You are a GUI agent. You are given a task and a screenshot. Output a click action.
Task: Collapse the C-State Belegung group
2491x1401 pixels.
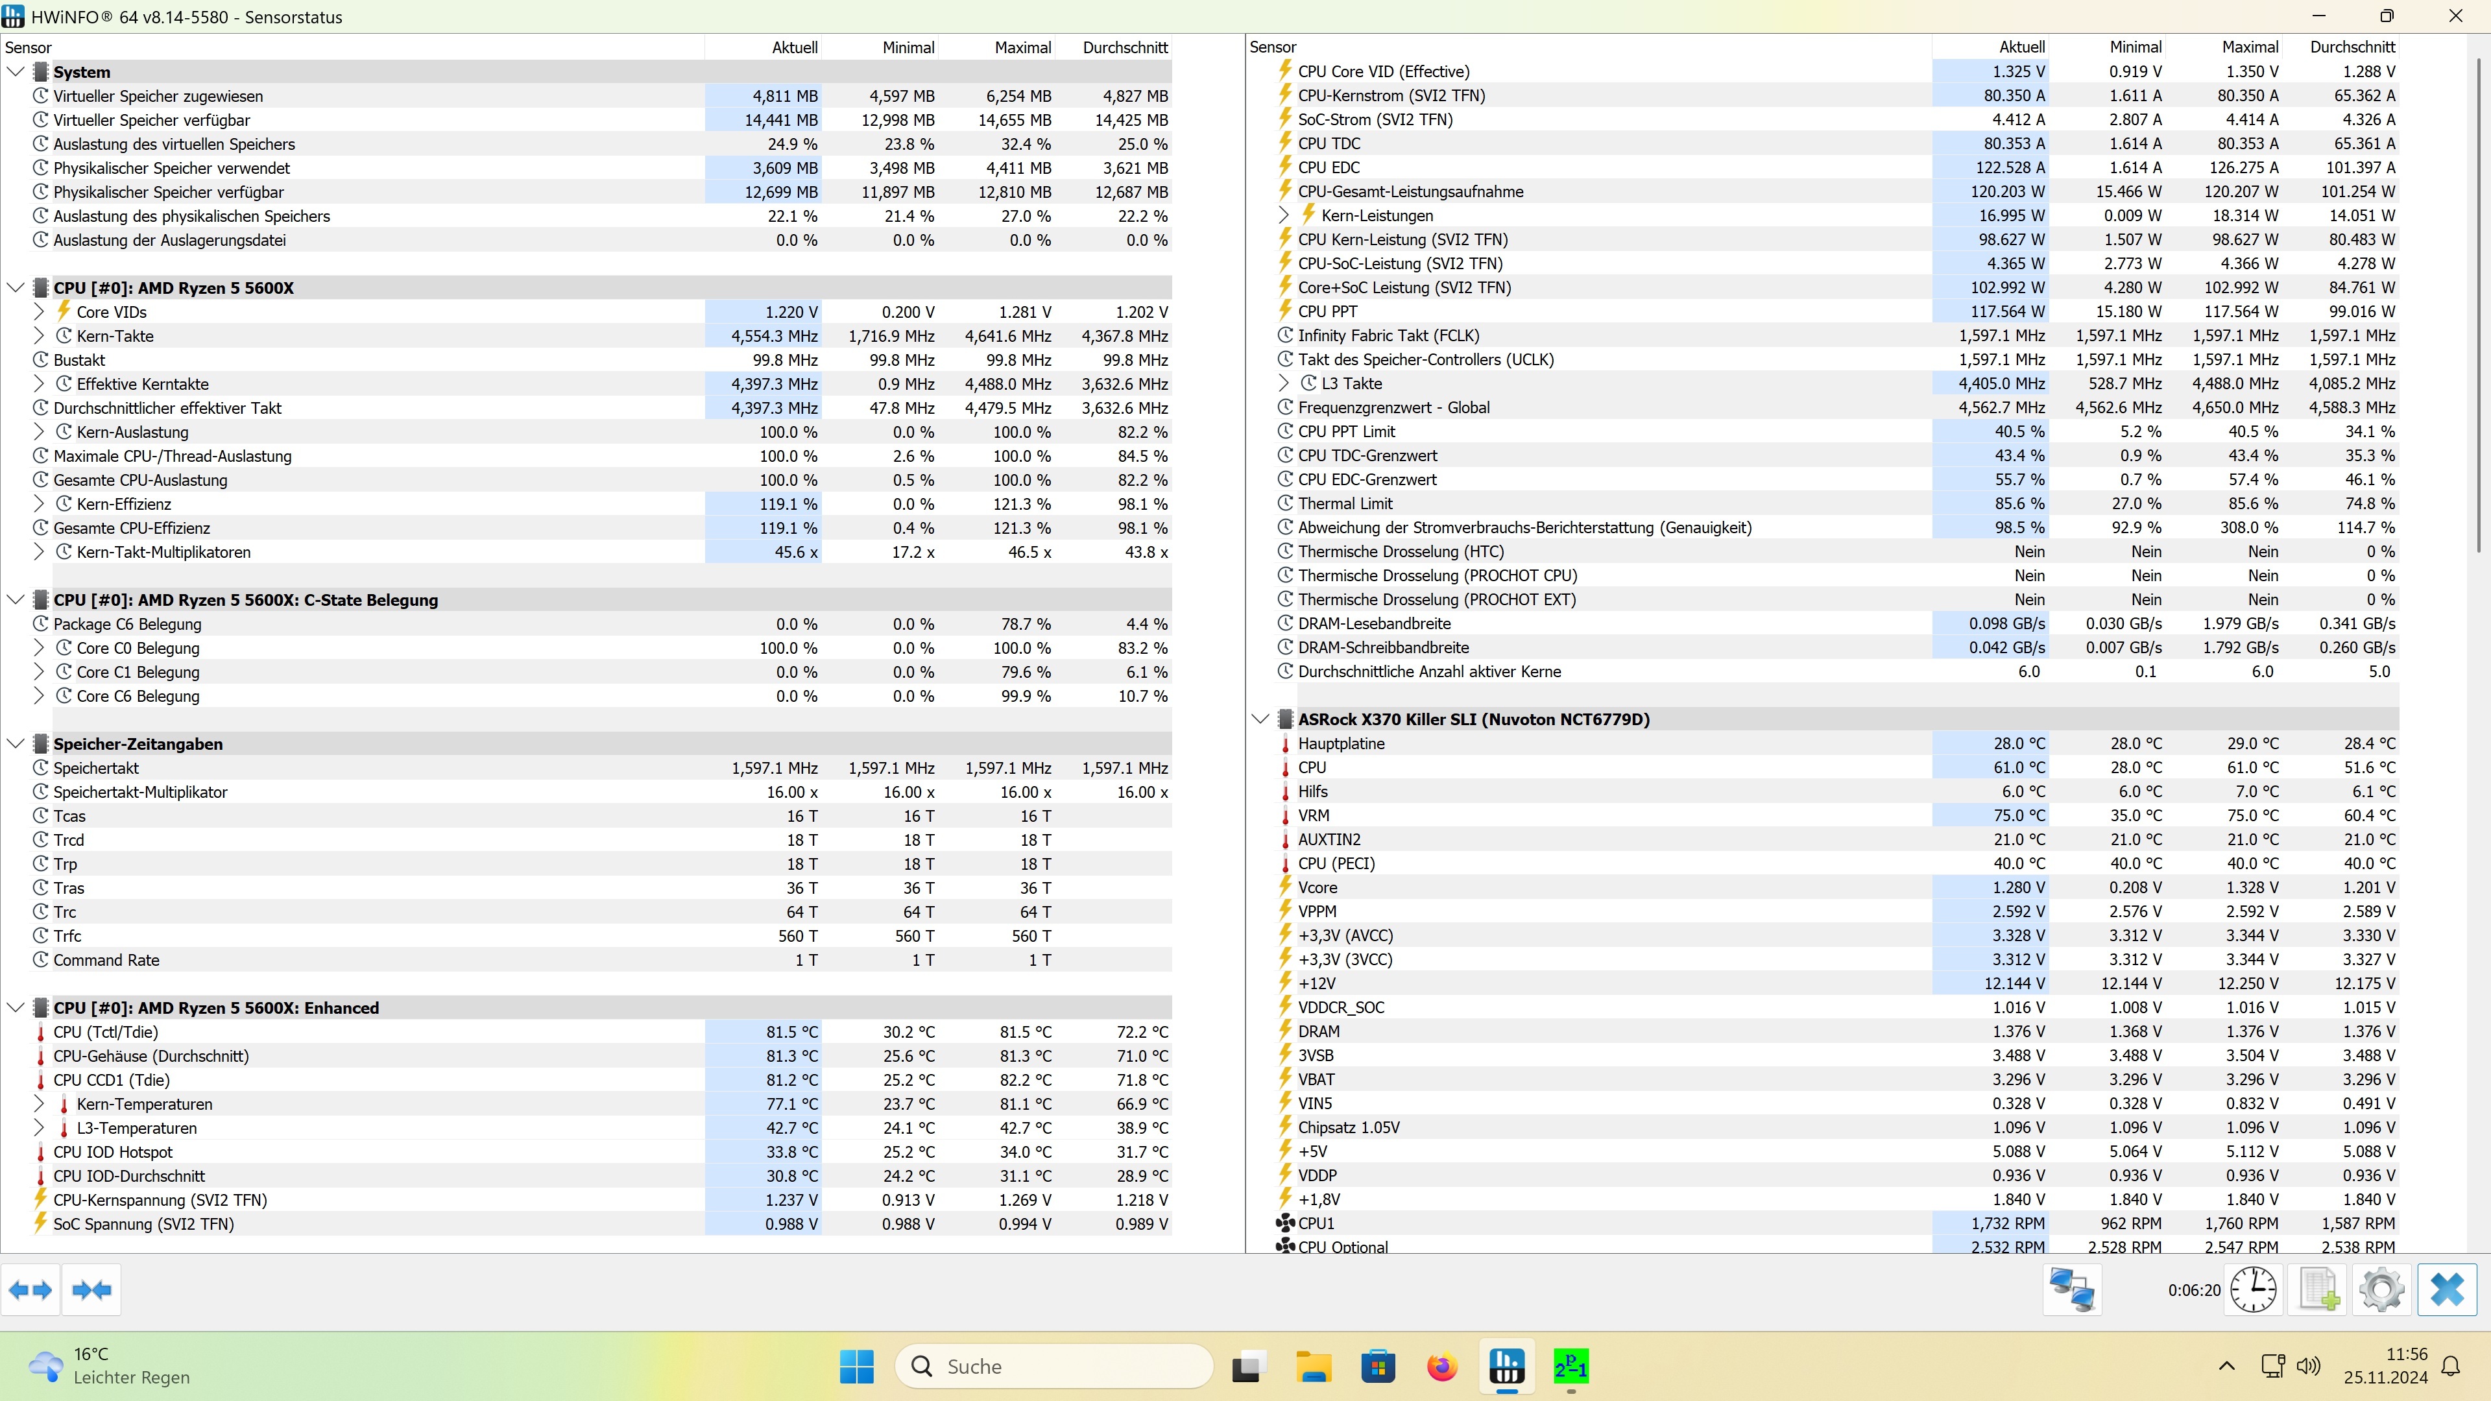(x=16, y=599)
